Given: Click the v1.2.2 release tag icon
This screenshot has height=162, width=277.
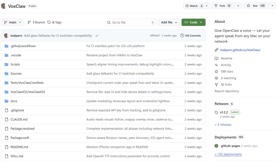Looking at the screenshot, I should pyautogui.click(x=216, y=112).
